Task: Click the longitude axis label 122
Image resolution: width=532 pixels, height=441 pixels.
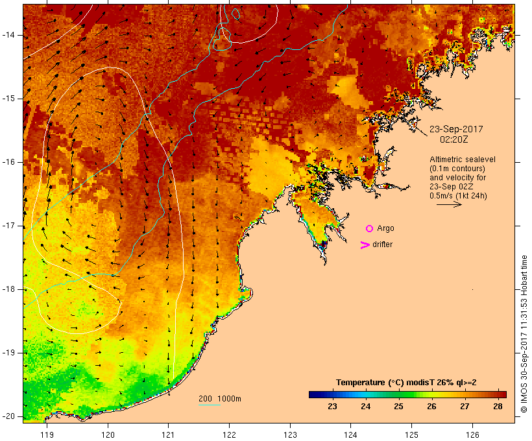Action: pyautogui.click(x=229, y=435)
